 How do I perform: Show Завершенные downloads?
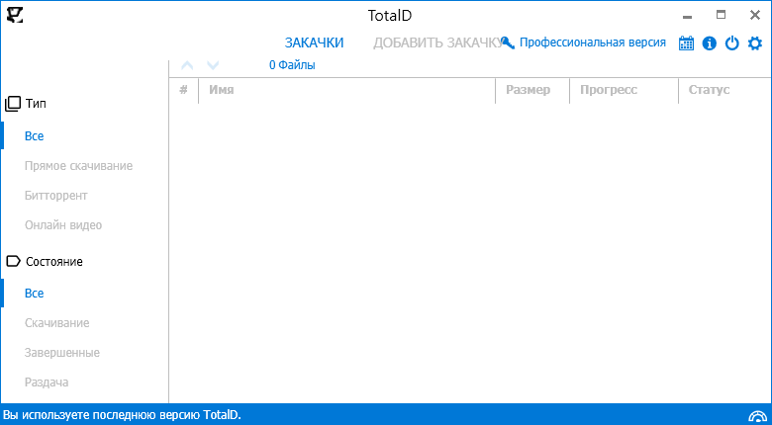click(62, 353)
